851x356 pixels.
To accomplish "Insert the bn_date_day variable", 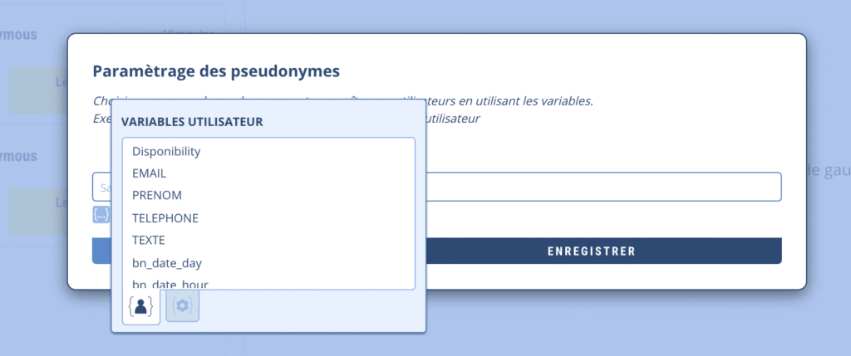I will (x=167, y=263).
